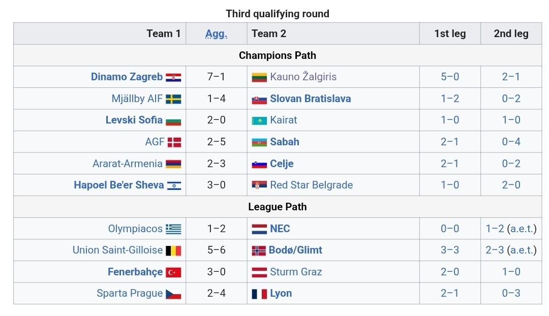Click the Greece flag next to Olympiacos
549x316 pixels.
click(173, 229)
